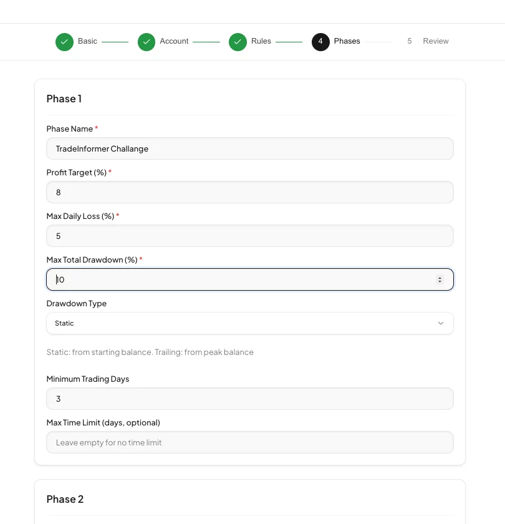
Task: Click the Profit Target input field
Action: coord(249,192)
